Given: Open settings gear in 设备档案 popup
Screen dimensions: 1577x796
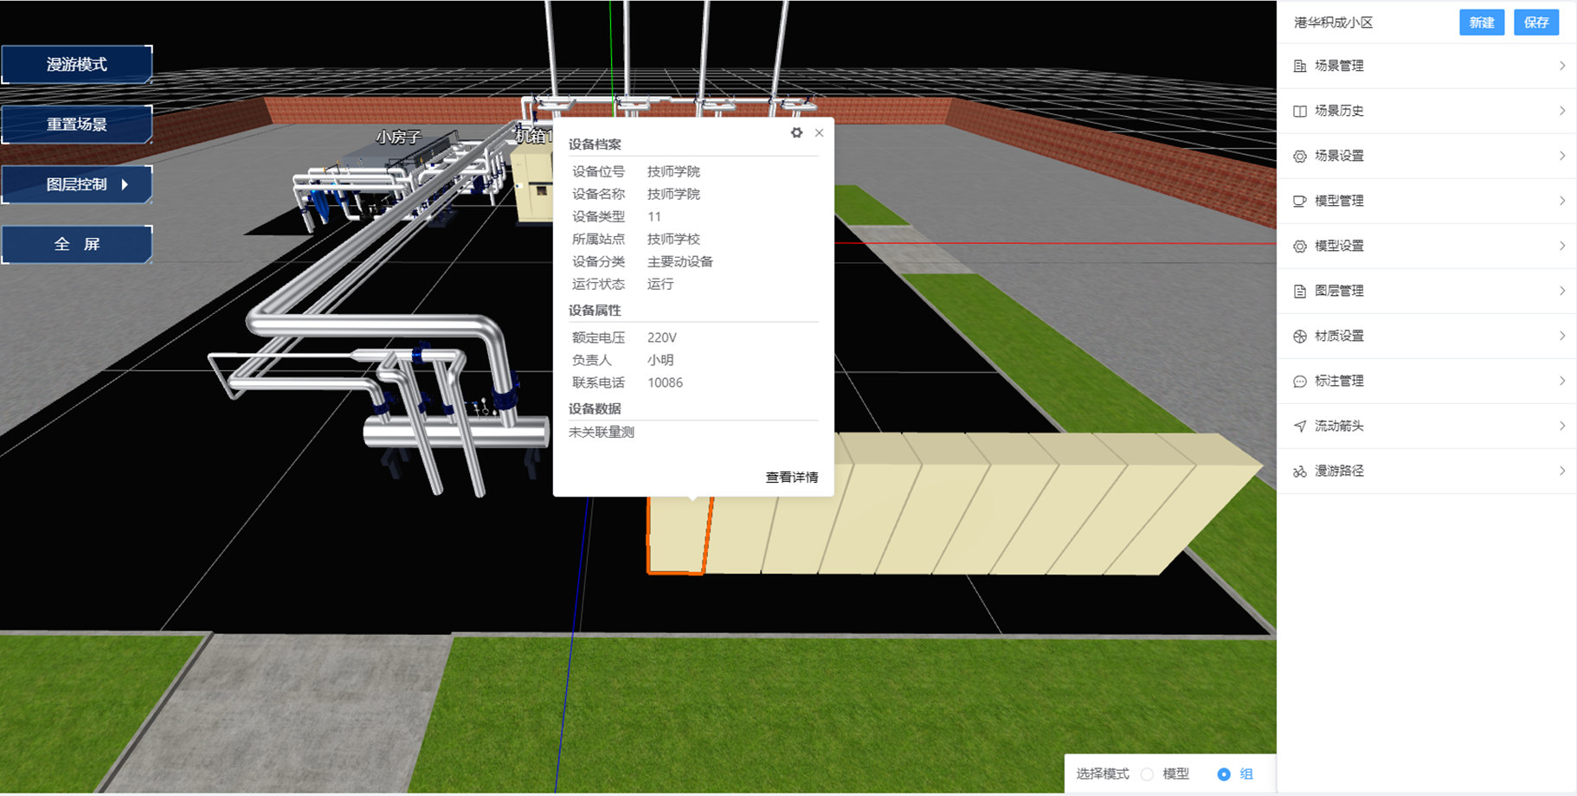Looking at the screenshot, I should pyautogui.click(x=796, y=132).
